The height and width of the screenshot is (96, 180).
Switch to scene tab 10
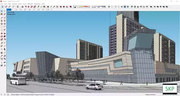click(x=49, y=10)
